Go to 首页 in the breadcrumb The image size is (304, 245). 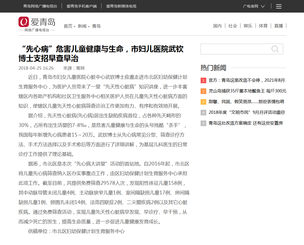pyautogui.click(x=68, y=26)
